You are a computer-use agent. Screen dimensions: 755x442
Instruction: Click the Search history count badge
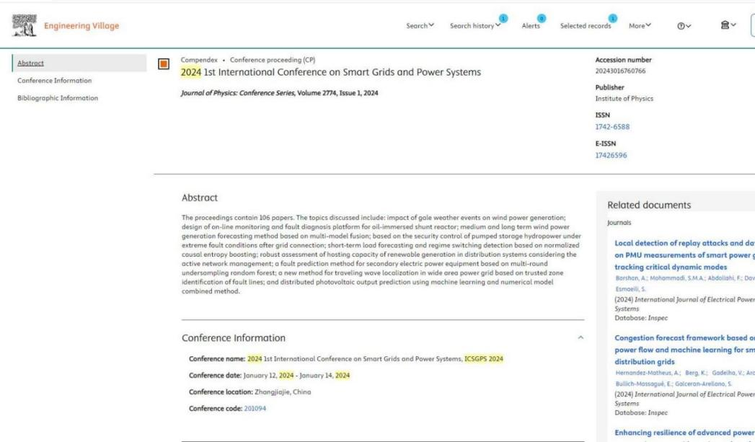503,18
